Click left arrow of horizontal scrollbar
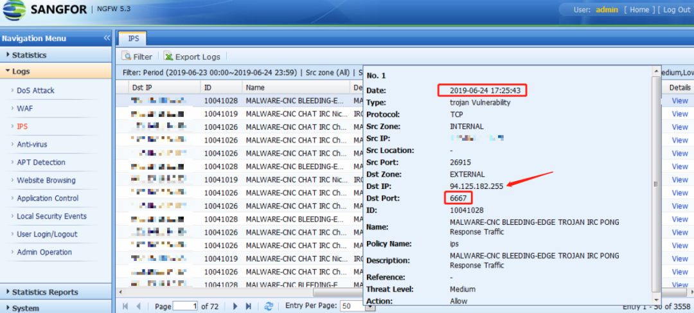The width and height of the screenshot is (694, 313). 120,292
